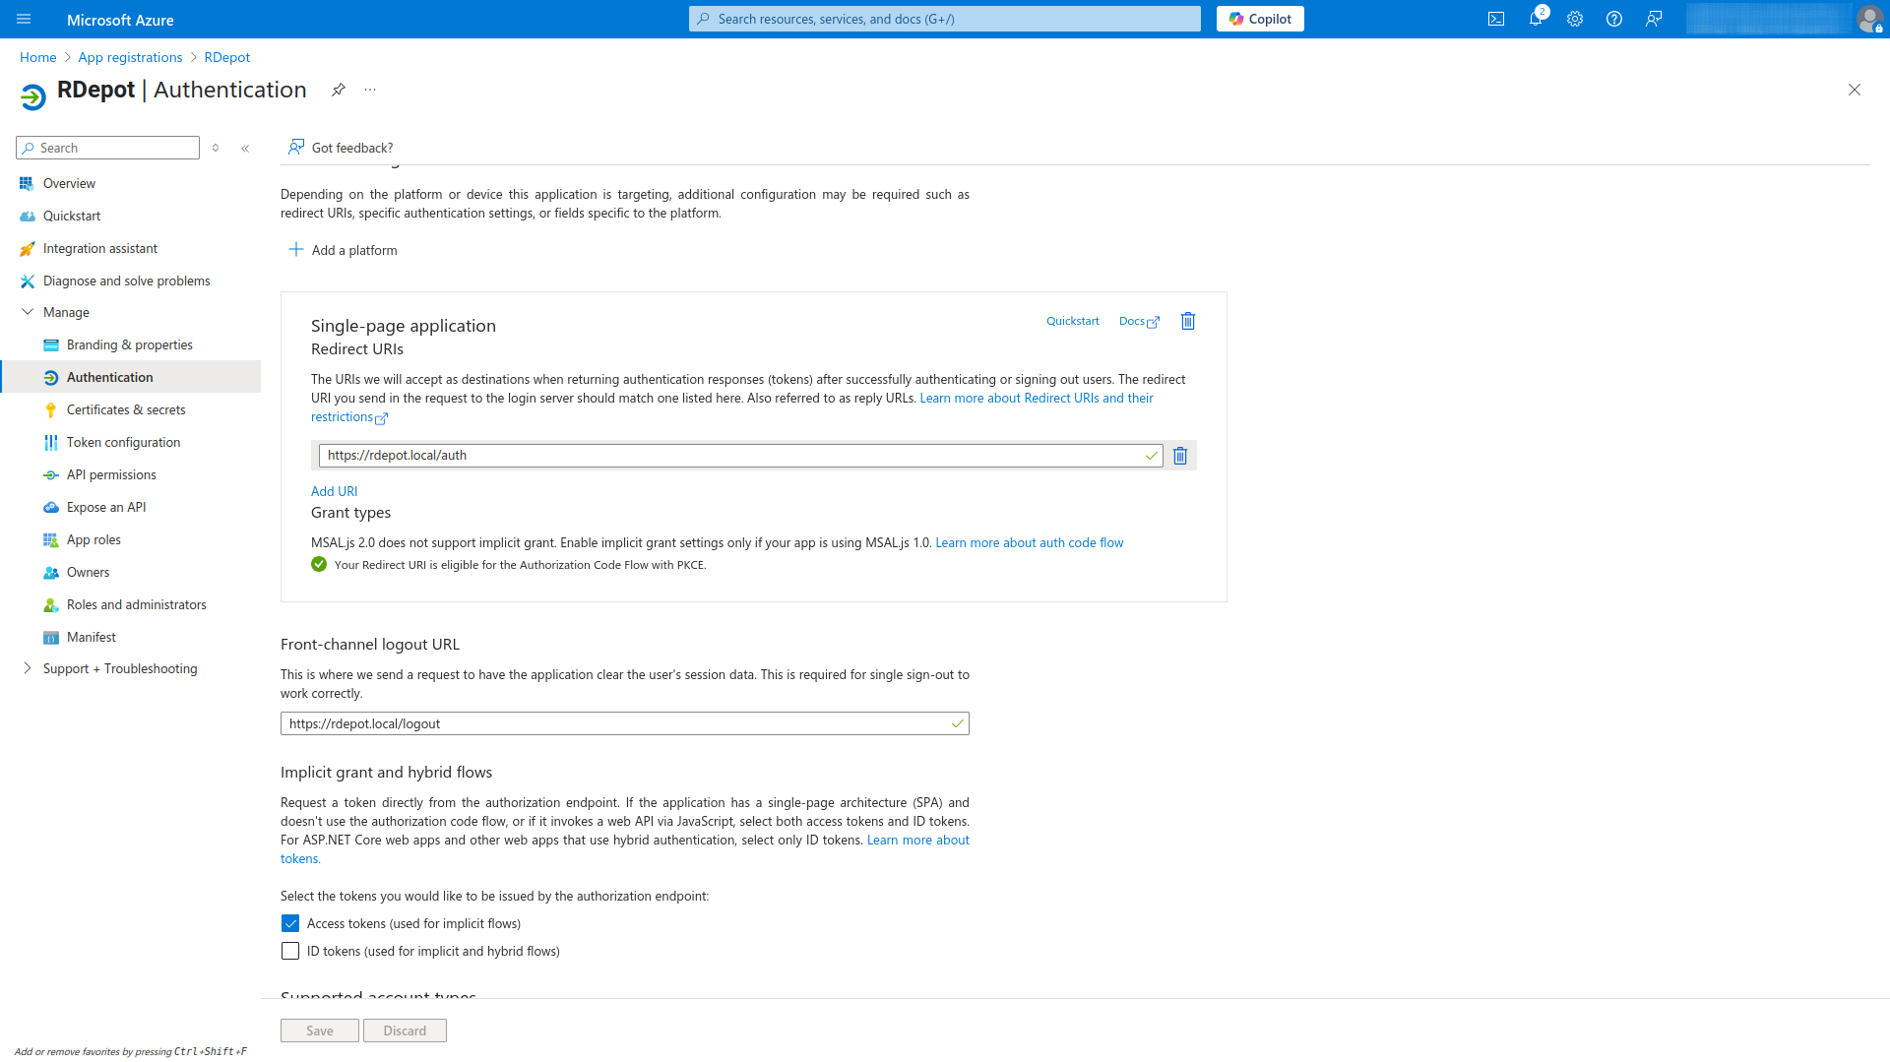Go to API permissions

pos(111,474)
